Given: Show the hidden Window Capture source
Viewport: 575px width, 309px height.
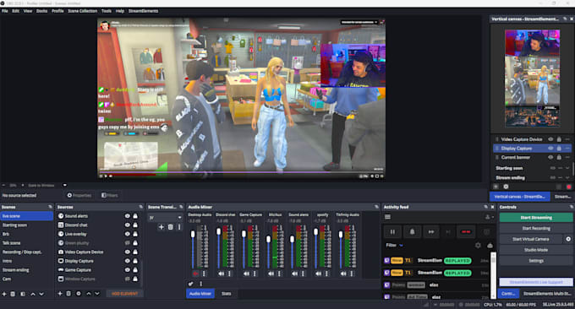Looking at the screenshot, I should click(x=127, y=279).
